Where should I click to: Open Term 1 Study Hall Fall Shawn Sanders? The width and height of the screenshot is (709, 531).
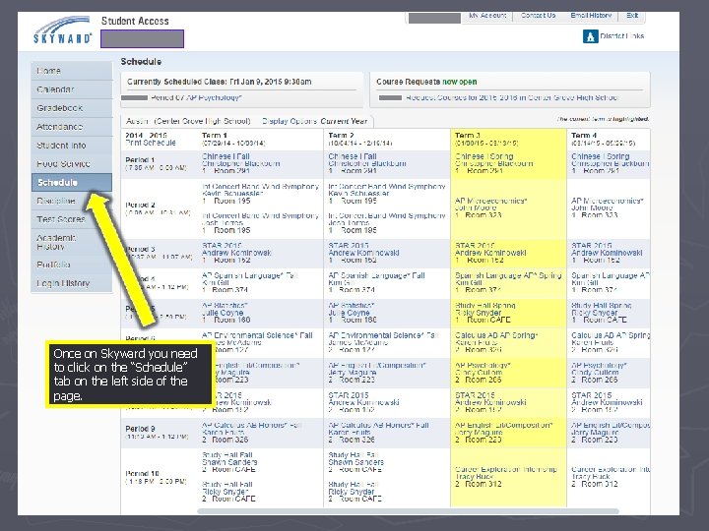point(227,455)
